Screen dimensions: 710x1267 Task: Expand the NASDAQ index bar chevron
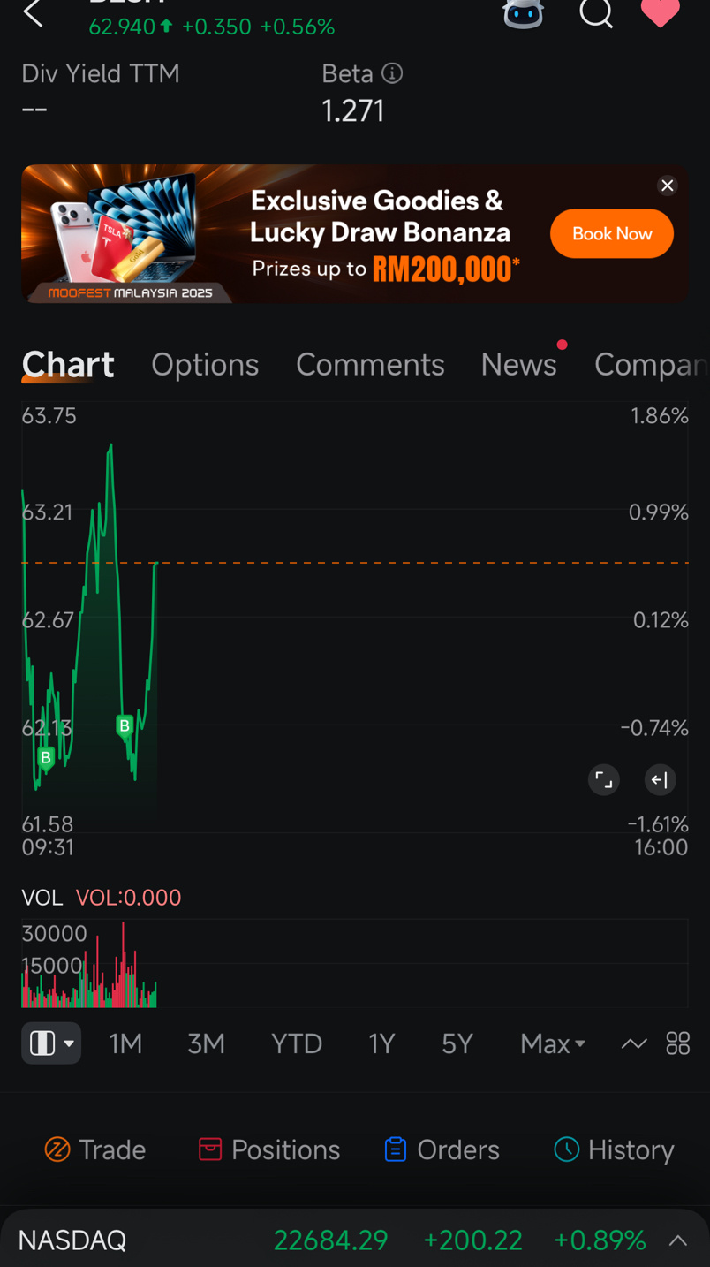click(678, 1240)
